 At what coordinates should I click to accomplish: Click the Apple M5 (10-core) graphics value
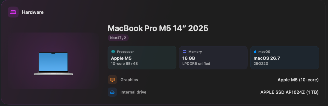point(298,80)
